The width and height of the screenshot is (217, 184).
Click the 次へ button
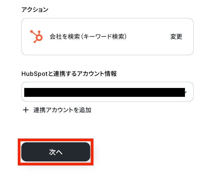tap(56, 152)
